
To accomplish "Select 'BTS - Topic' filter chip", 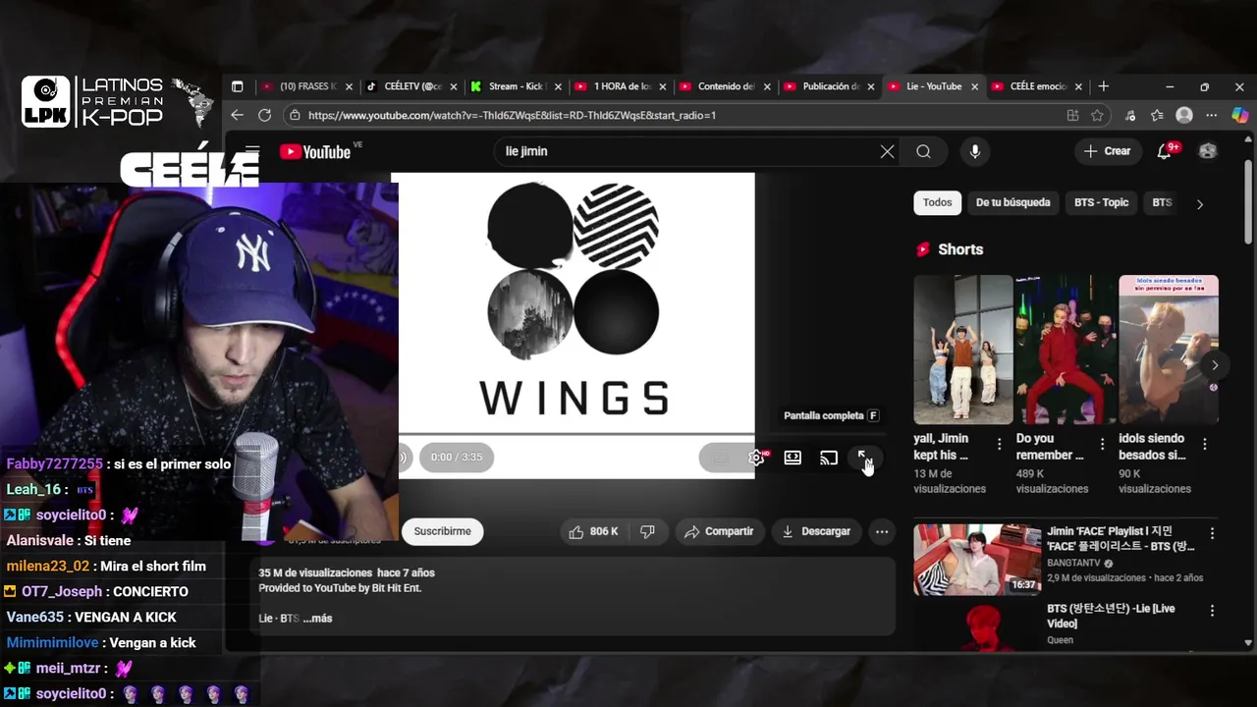I will pos(1101,203).
